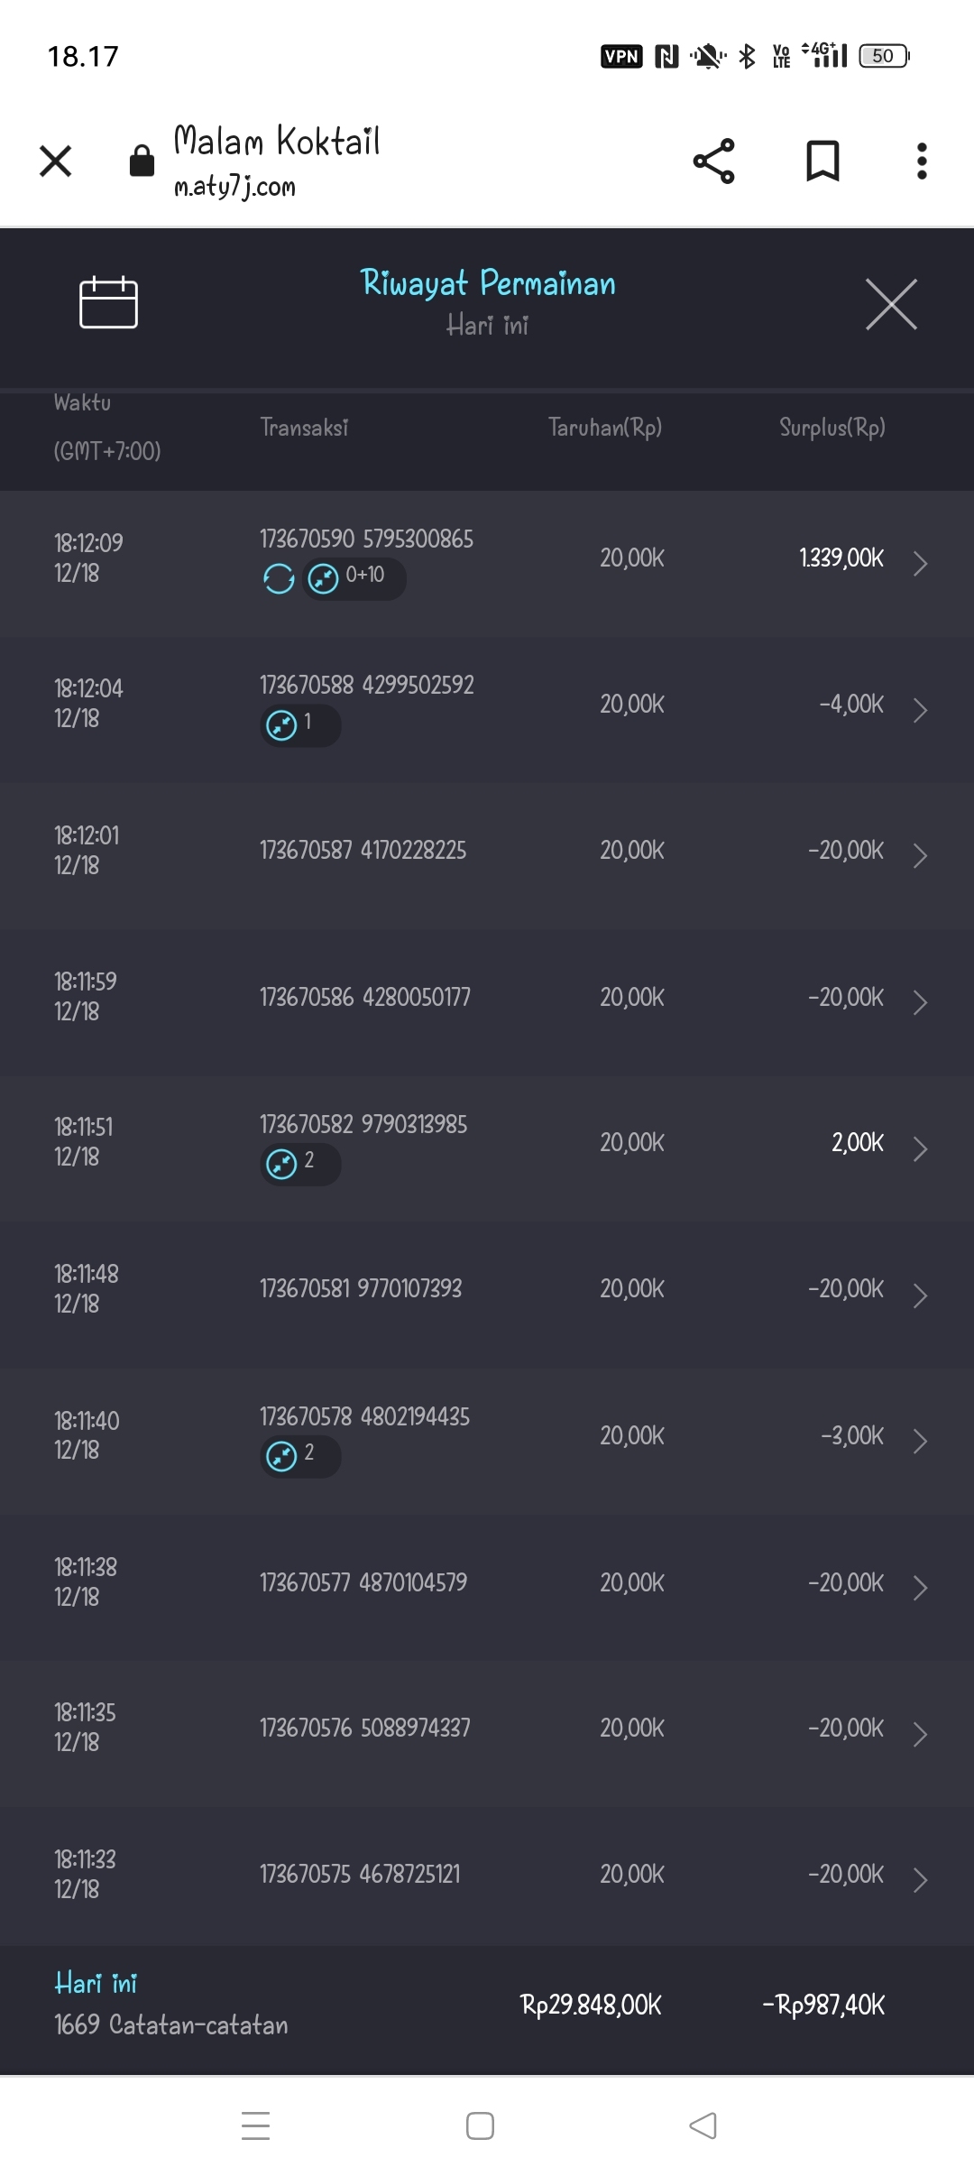Expand the 18:11:33 transaction chevron

pos(920,1880)
